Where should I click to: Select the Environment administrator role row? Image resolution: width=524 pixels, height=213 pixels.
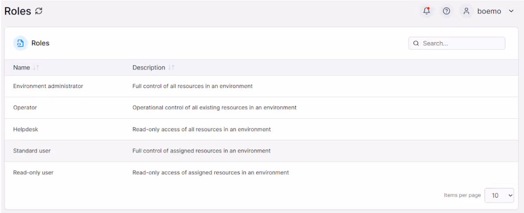tap(261, 86)
